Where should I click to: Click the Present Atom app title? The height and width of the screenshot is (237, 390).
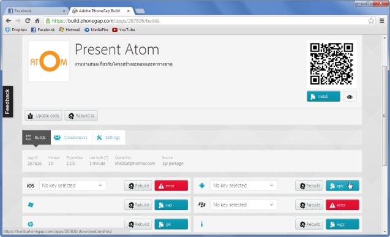[117, 49]
